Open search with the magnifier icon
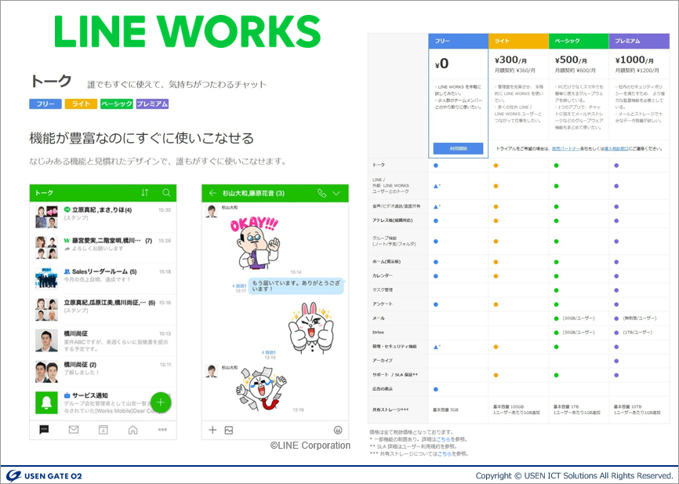The width and height of the screenshot is (679, 484). click(x=166, y=193)
